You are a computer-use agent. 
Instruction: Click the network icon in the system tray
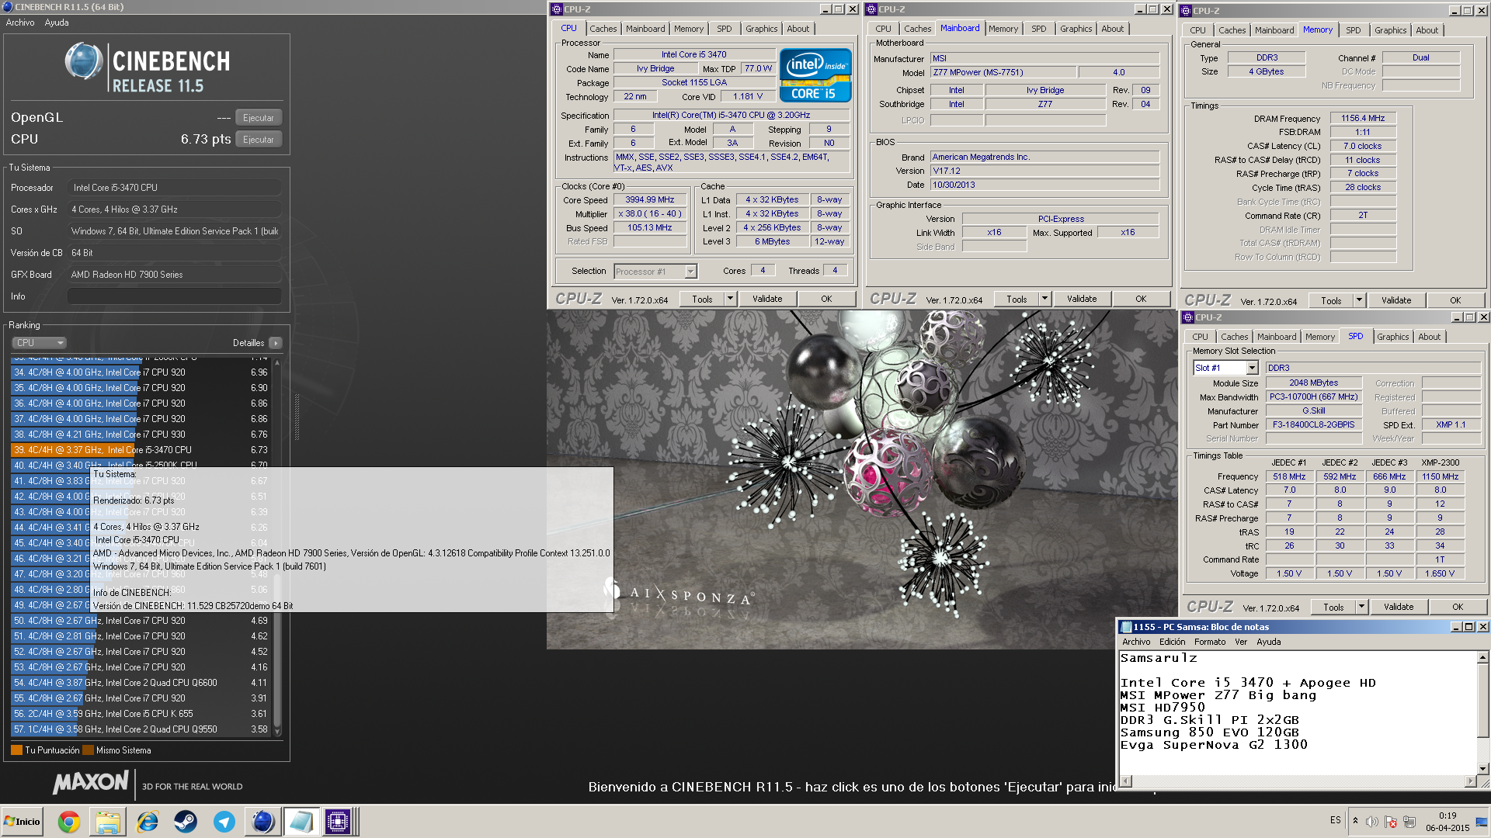[1409, 822]
